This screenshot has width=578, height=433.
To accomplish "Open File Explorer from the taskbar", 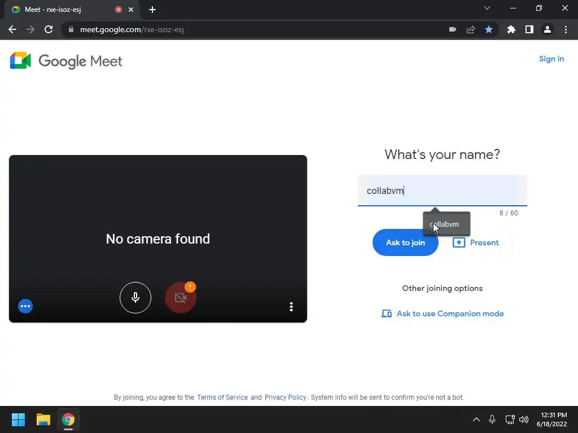I will tap(43, 419).
